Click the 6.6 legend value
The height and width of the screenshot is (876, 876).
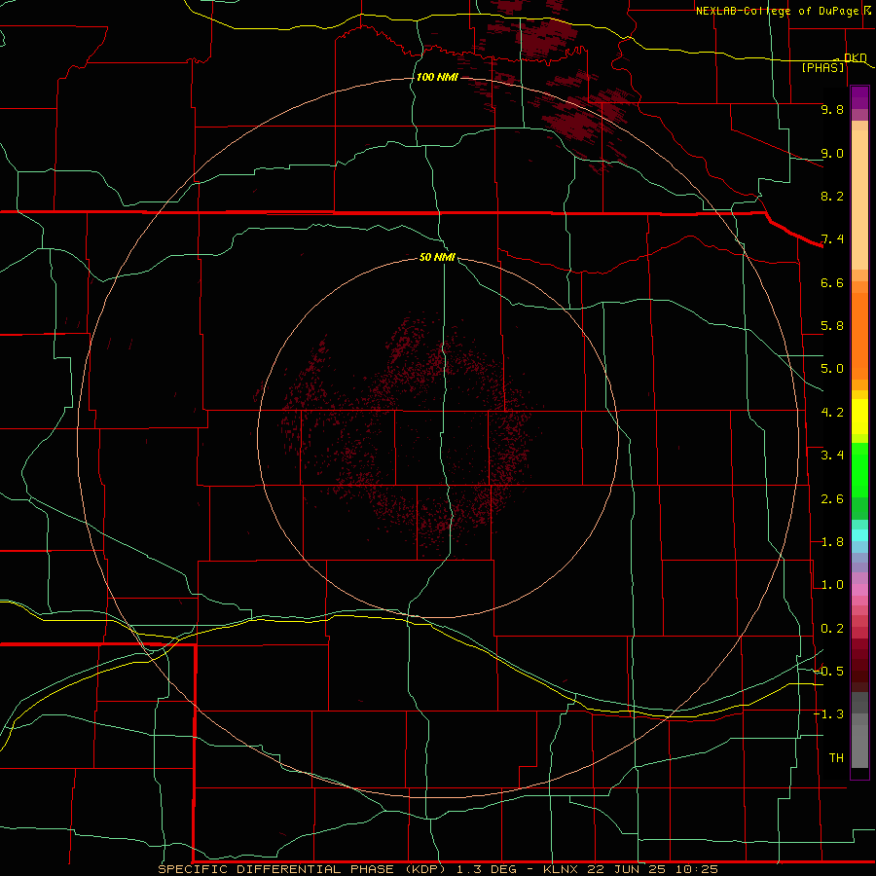click(x=832, y=282)
